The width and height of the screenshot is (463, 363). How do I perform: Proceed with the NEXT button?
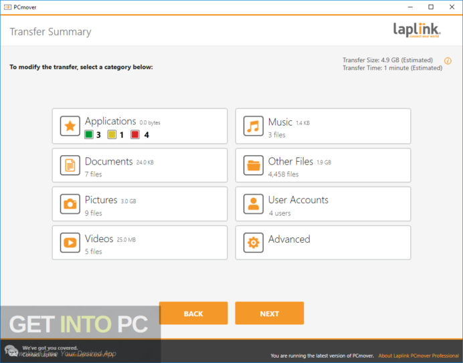pyautogui.click(x=269, y=313)
